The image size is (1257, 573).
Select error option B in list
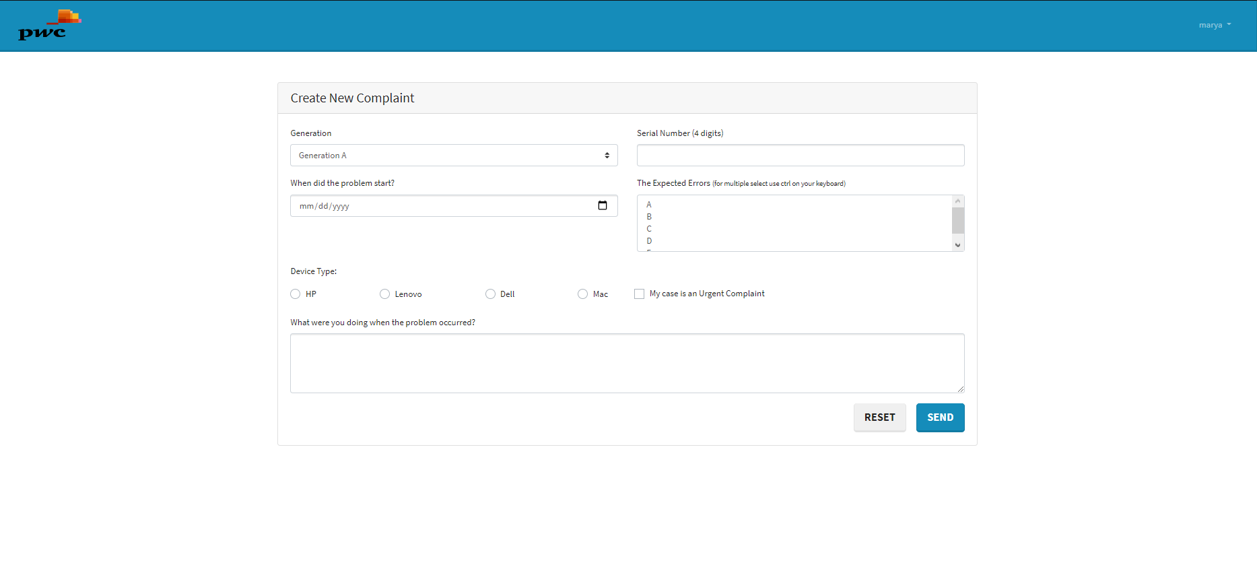pos(794,217)
